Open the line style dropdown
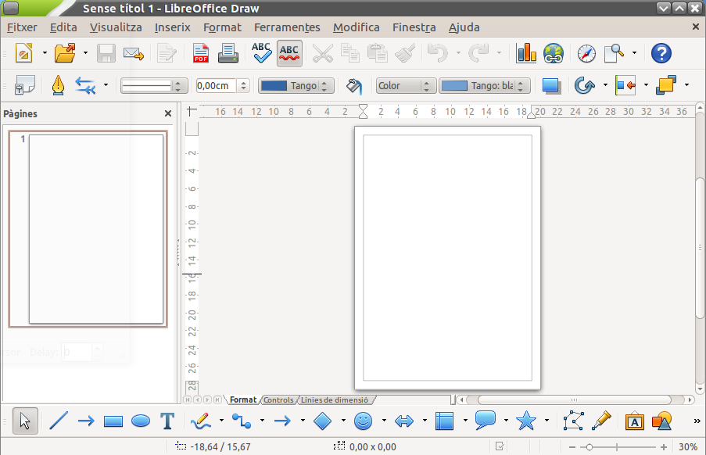 (x=154, y=85)
